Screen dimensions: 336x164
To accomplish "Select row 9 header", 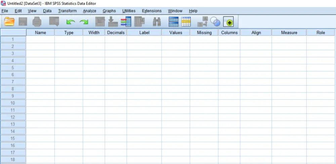I will pos(13,96).
